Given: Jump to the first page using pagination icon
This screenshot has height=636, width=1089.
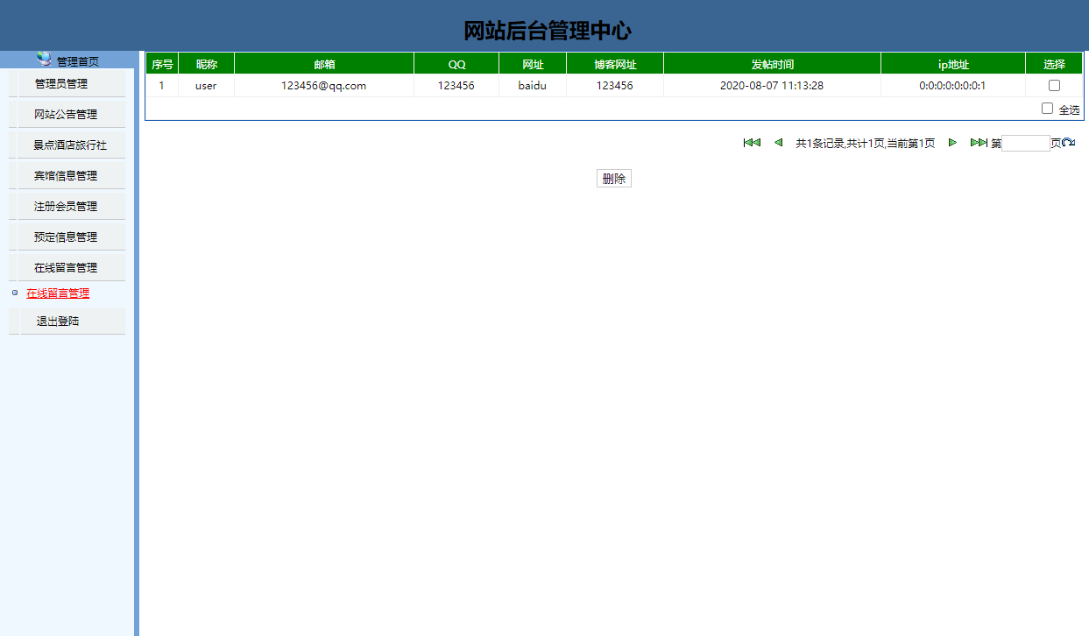Looking at the screenshot, I should point(751,142).
